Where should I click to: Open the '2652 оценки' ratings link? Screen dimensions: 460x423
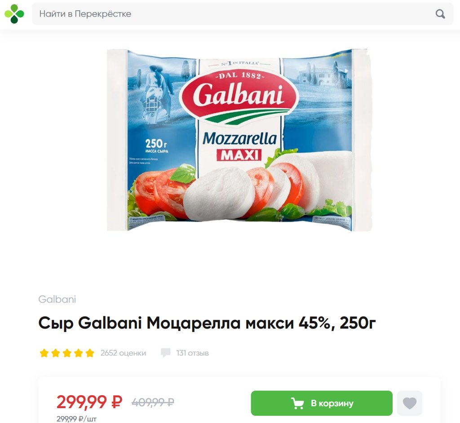click(123, 353)
